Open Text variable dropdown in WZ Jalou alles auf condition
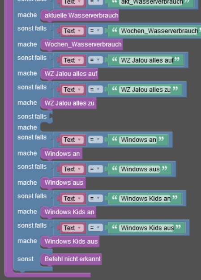The image size is (201, 280). coord(73,60)
